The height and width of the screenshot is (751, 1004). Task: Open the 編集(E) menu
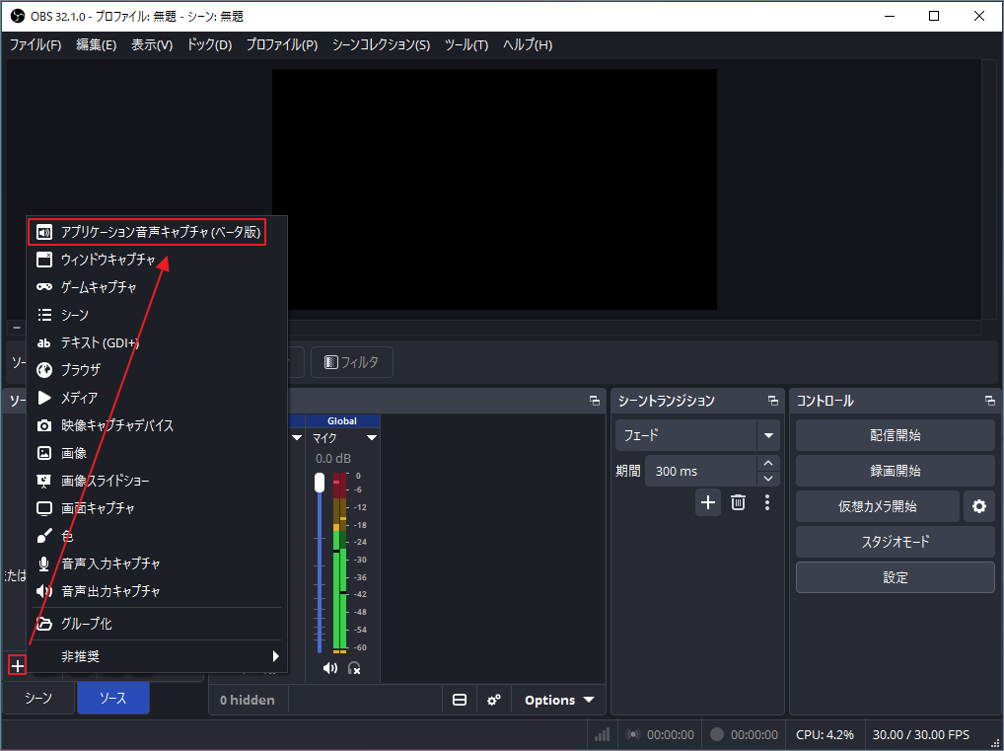click(x=96, y=44)
